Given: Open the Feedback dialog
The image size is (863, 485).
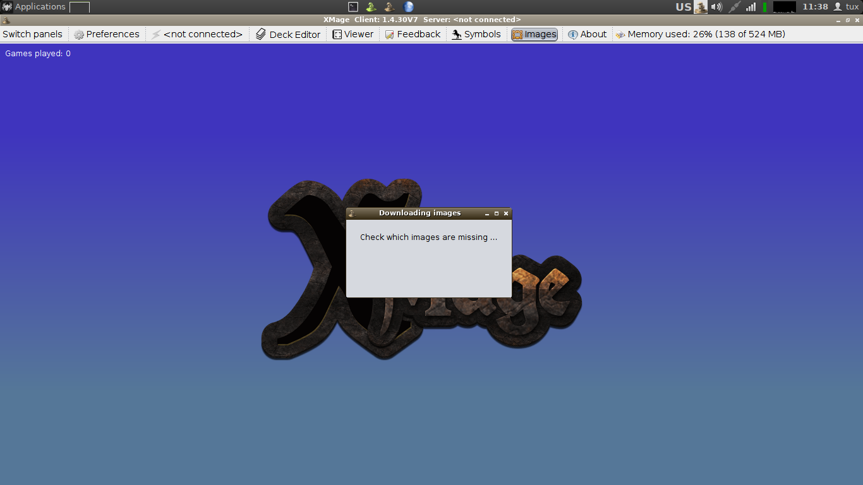Looking at the screenshot, I should tap(413, 34).
